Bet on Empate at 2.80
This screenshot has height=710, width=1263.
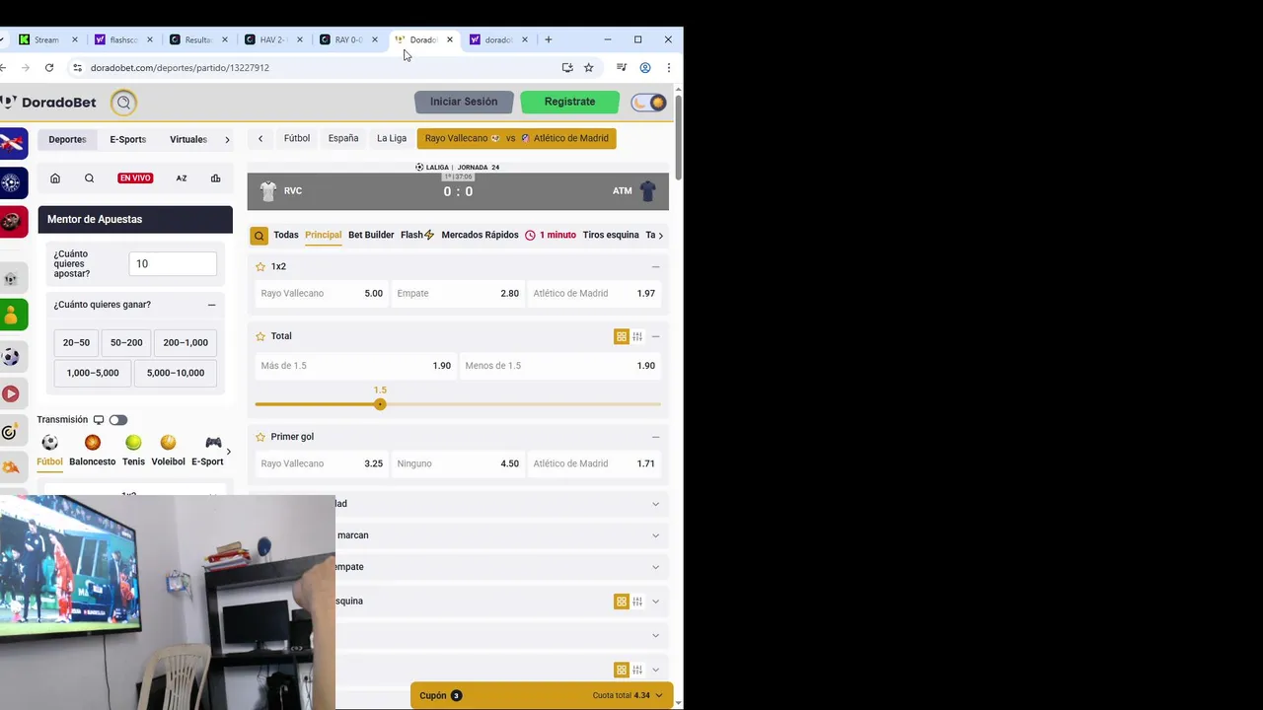click(458, 294)
